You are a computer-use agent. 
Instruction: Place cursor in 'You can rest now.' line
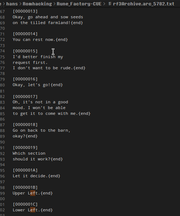(40, 40)
